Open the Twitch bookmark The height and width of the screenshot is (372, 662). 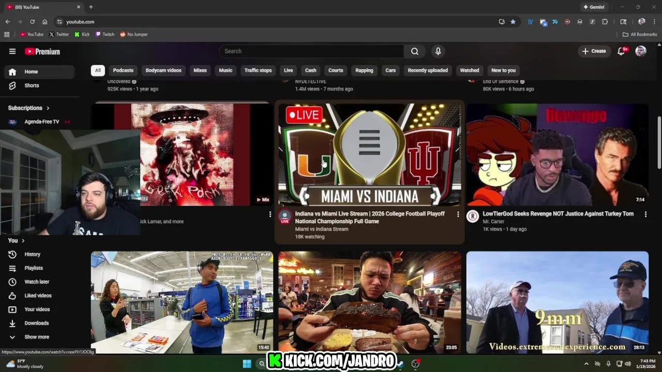105,35
